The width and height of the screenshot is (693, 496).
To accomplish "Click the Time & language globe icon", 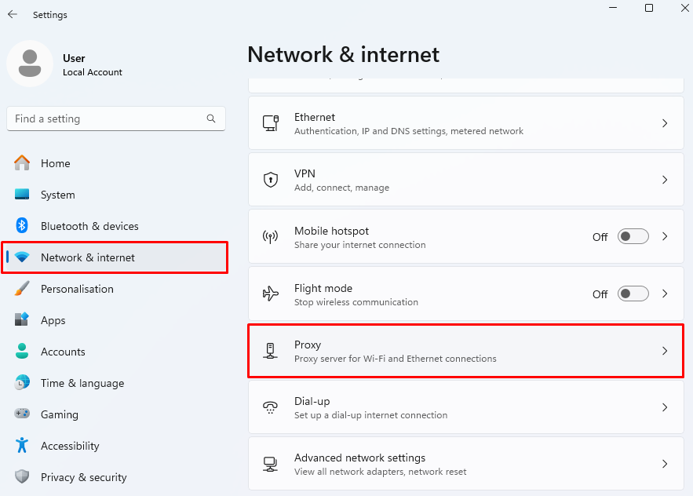I will (x=22, y=383).
